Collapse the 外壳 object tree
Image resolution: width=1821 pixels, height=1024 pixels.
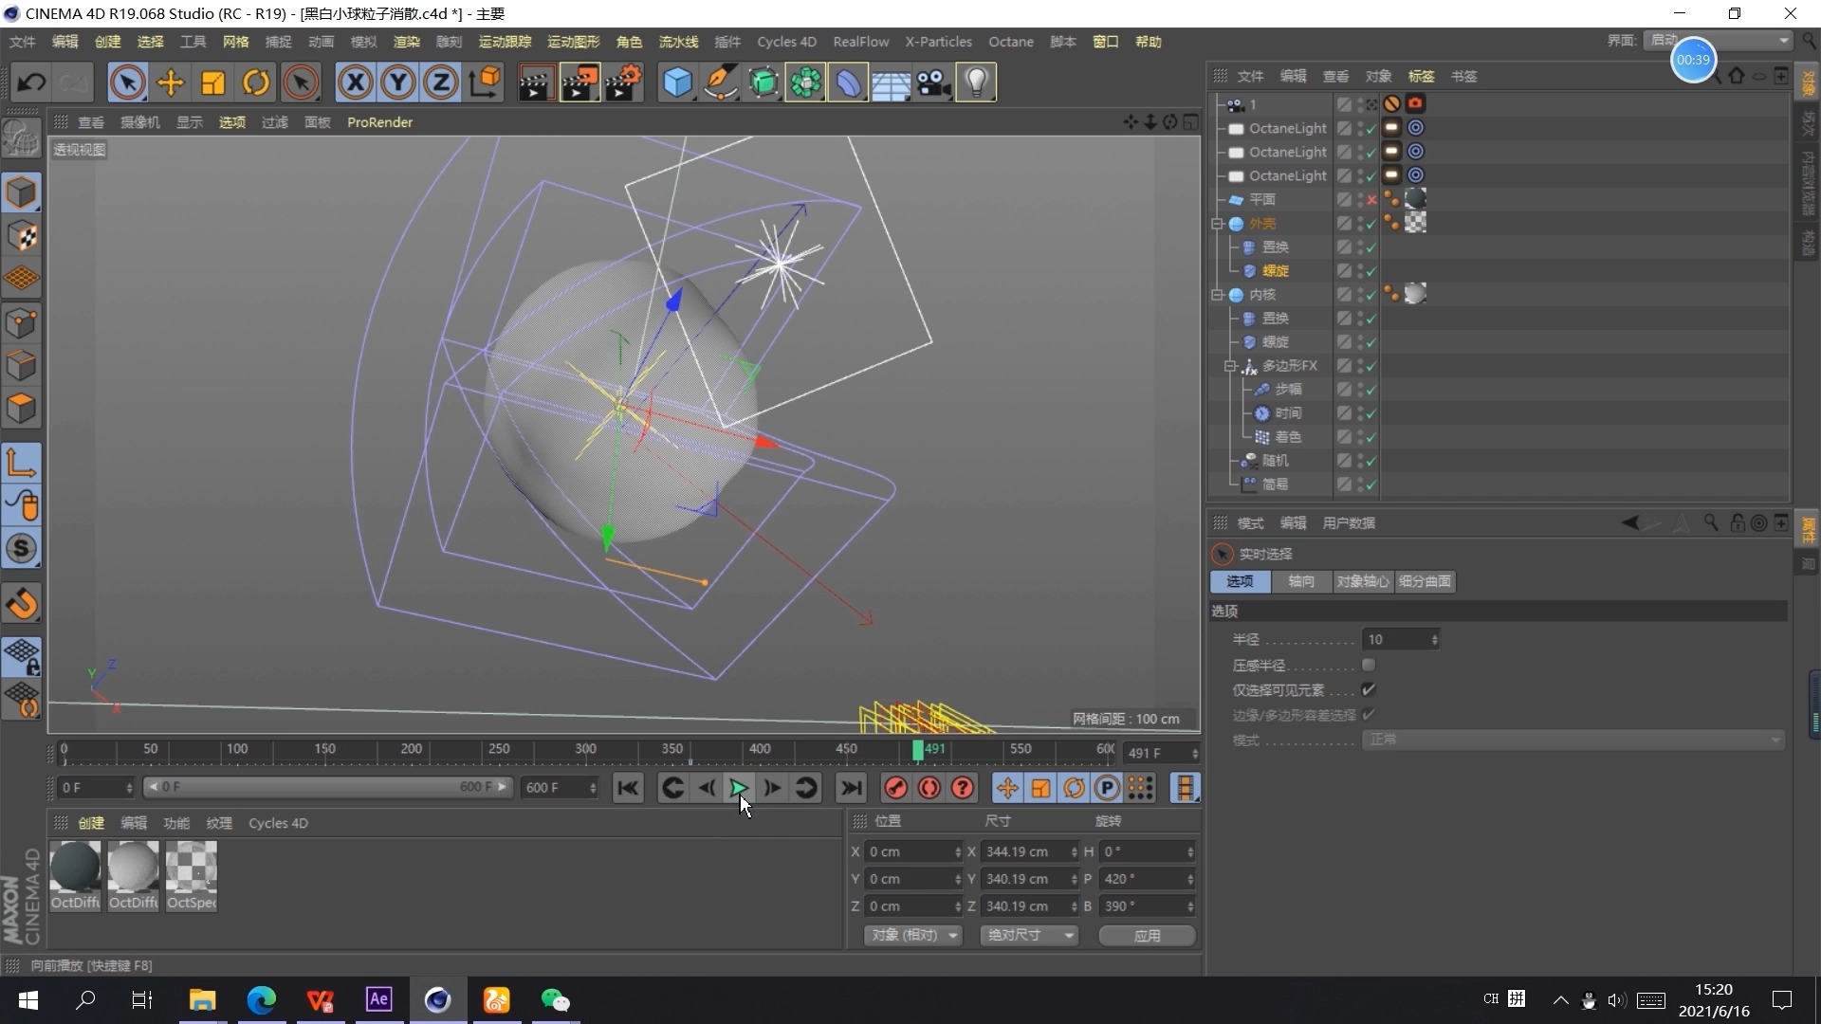(x=1218, y=224)
